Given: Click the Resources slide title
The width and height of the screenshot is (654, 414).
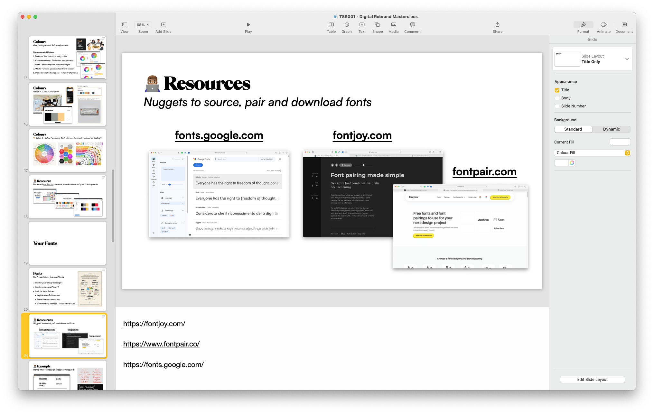Looking at the screenshot, I should [207, 84].
